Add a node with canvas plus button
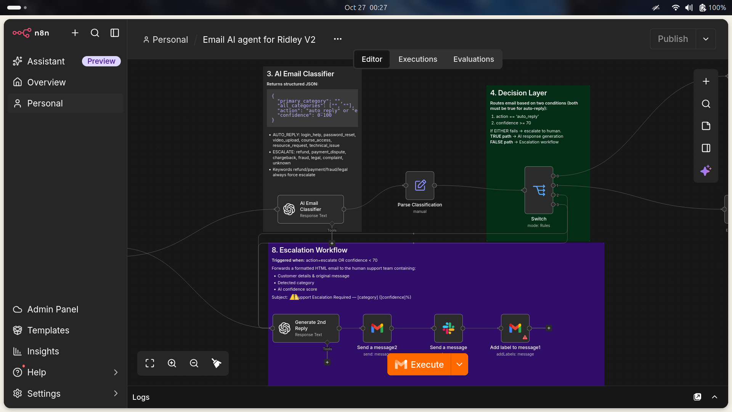The width and height of the screenshot is (732, 412). (x=706, y=81)
